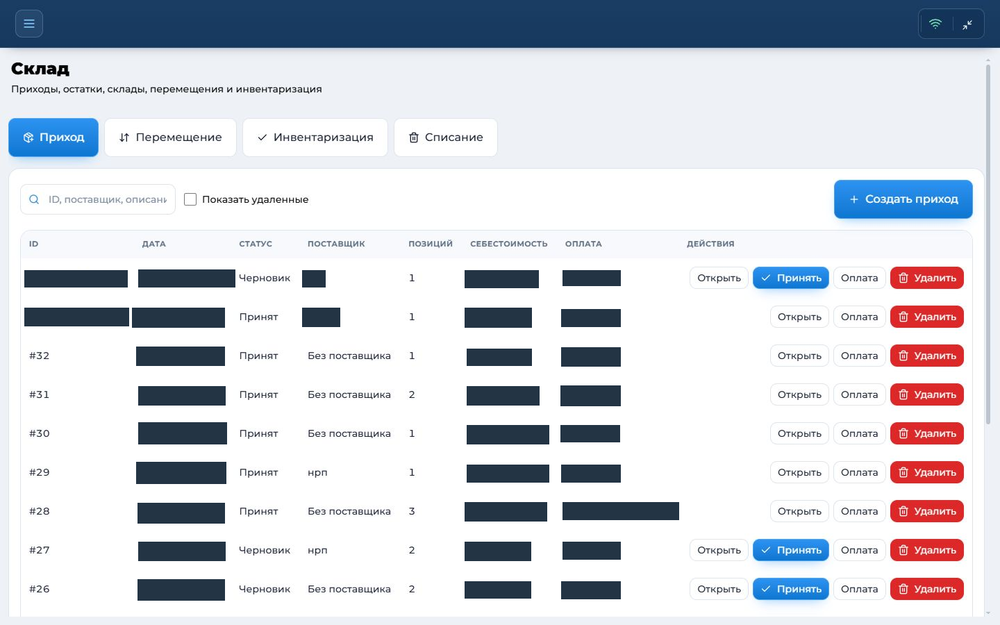Click the arrows icon on Перемещение tab
This screenshot has height=625, width=1000.
(124, 137)
